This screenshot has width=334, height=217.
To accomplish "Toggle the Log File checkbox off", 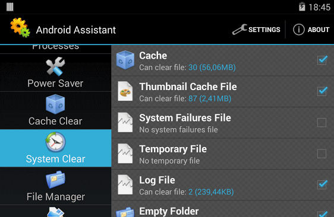I will [x=322, y=184].
